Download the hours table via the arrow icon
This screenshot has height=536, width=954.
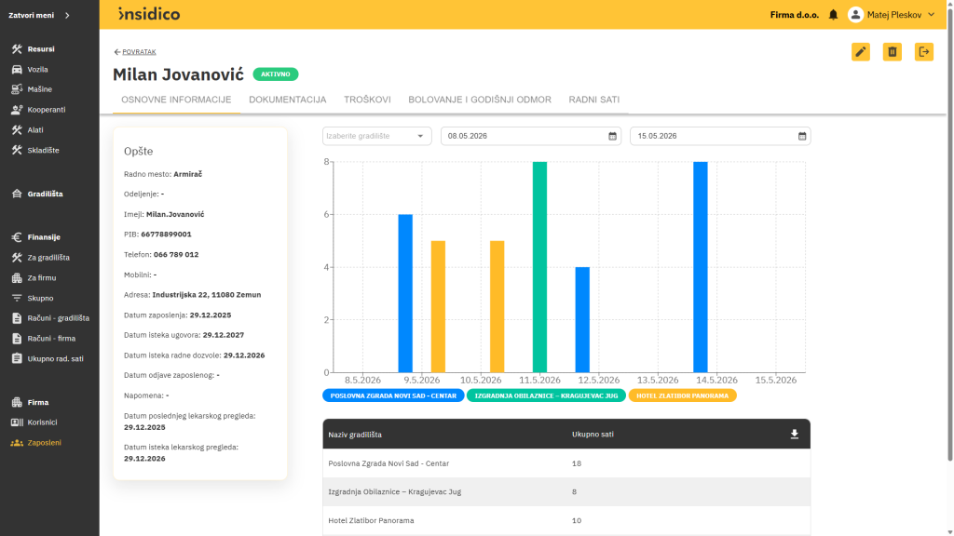(x=794, y=434)
